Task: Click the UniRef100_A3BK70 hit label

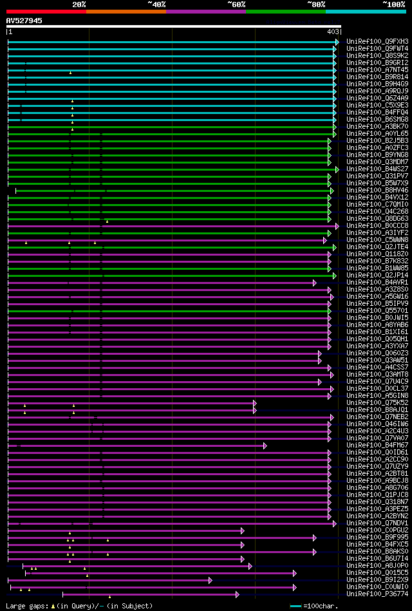Action: (x=377, y=127)
